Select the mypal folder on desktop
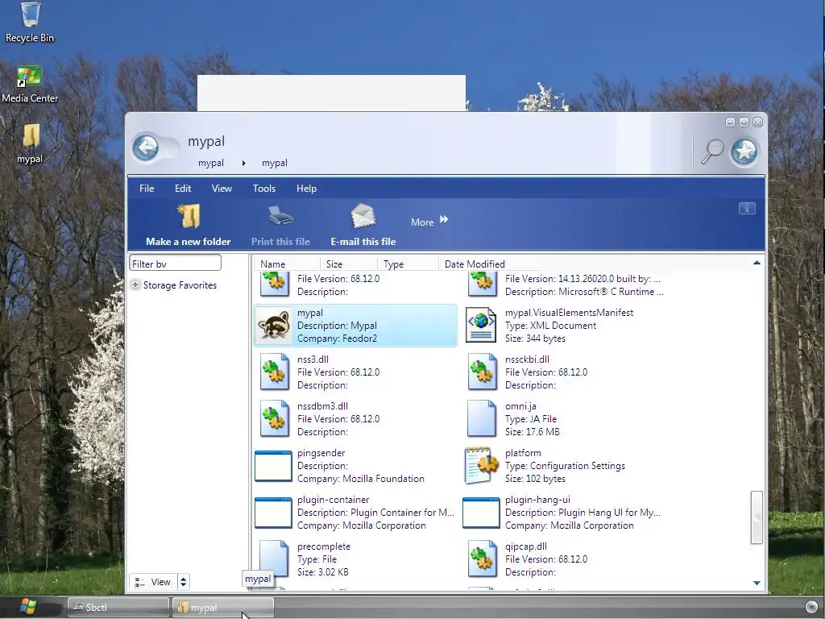This screenshot has height=619, width=825. pyautogui.click(x=30, y=143)
